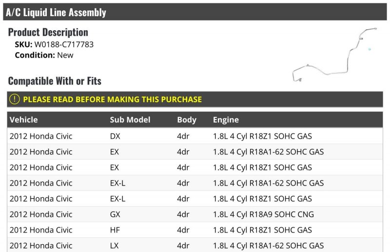Select the EX-L row with R18Z1 engine
The height and width of the screenshot is (252, 390).
pos(195,199)
